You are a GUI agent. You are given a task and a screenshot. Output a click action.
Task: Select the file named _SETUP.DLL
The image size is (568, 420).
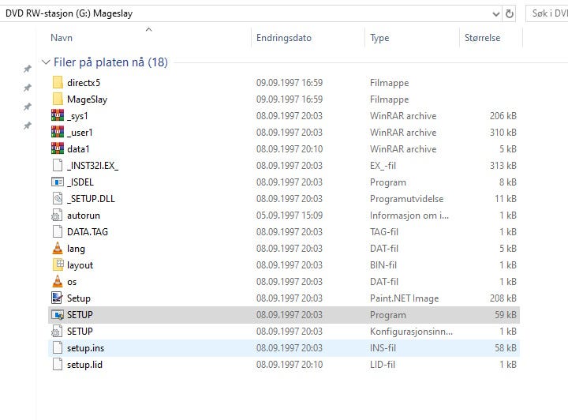click(x=91, y=199)
